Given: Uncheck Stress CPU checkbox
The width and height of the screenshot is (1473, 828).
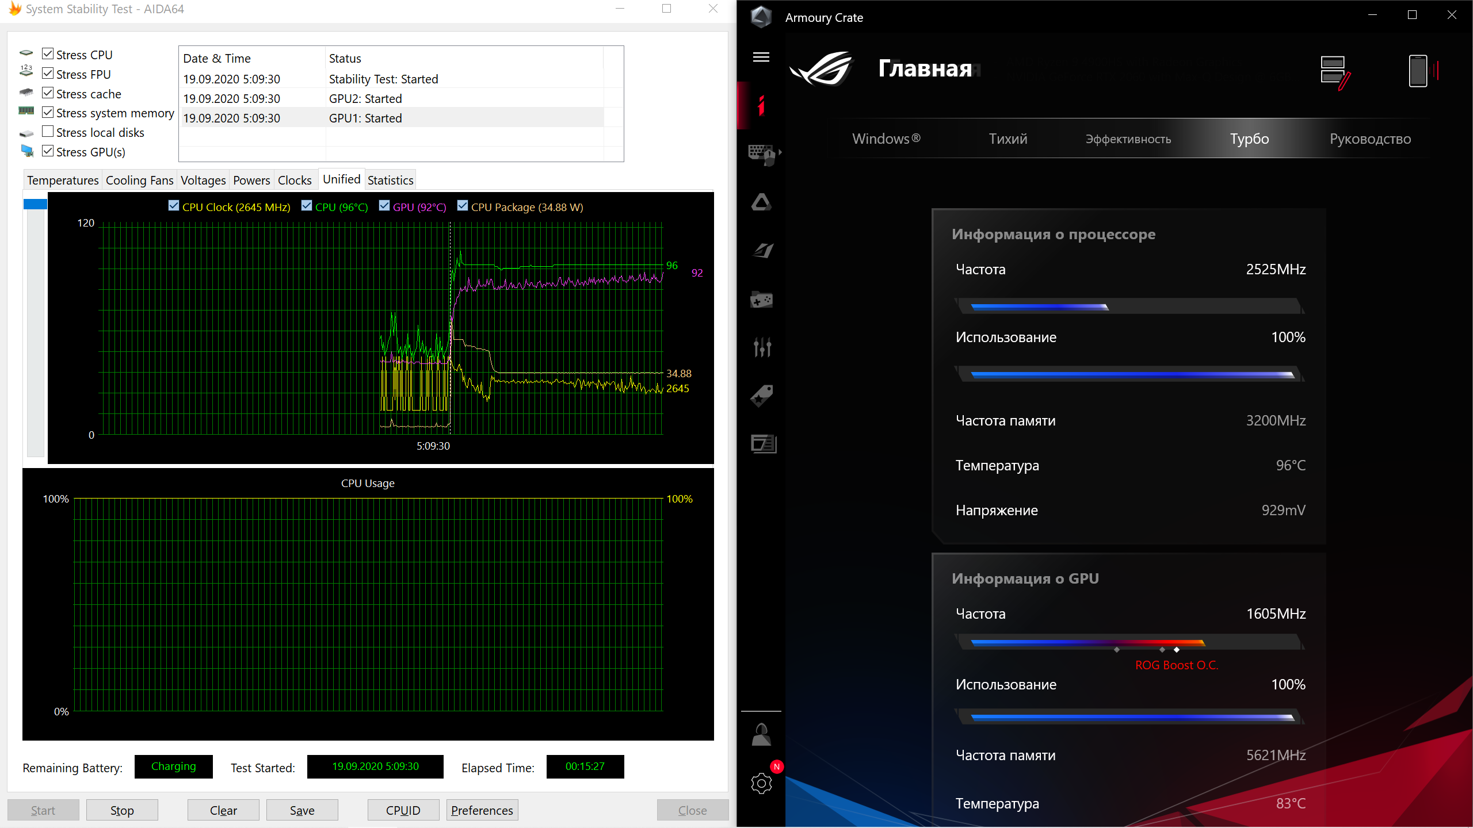Looking at the screenshot, I should [48, 54].
